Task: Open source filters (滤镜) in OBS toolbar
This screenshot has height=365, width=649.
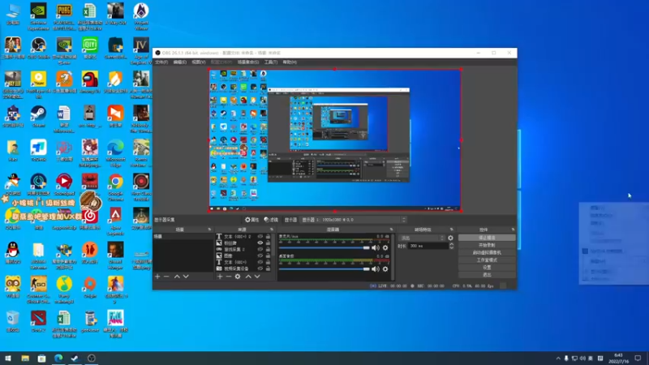Action: (x=271, y=220)
